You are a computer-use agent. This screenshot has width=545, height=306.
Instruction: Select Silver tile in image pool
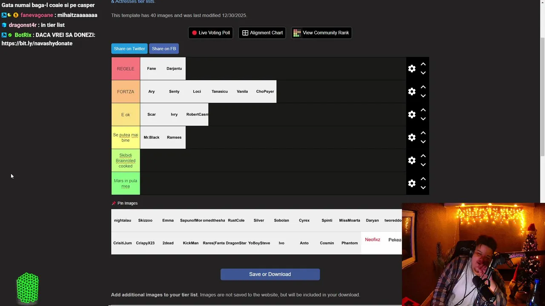pyautogui.click(x=259, y=220)
